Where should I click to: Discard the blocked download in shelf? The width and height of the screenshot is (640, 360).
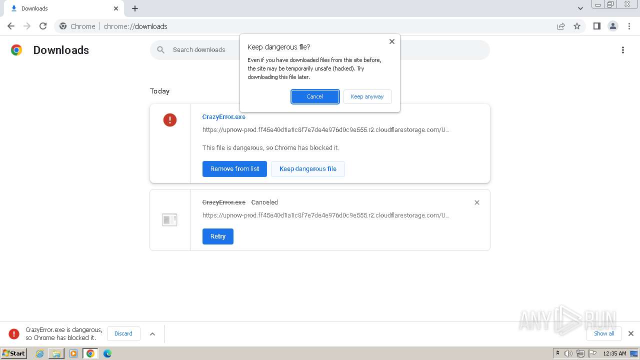(123, 333)
